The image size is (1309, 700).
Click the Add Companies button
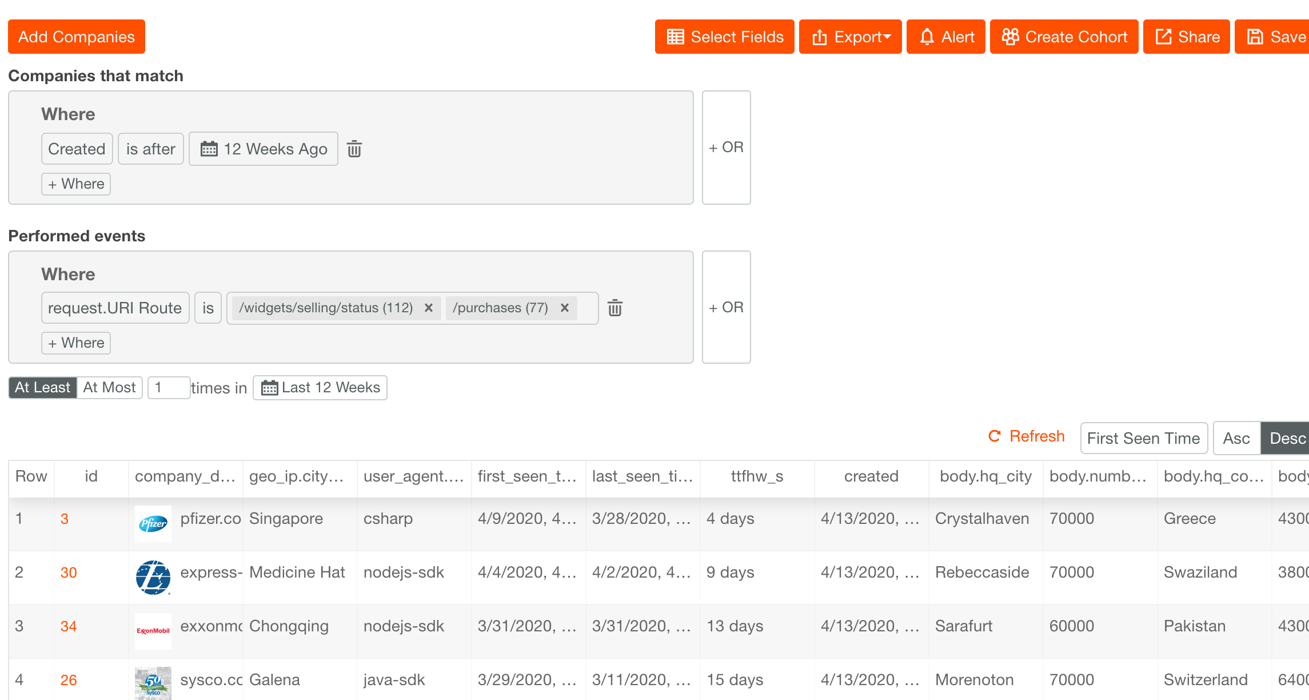coord(77,37)
